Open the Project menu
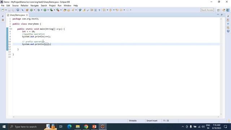This screenshot has width=231, height=130. (x=52, y=6)
